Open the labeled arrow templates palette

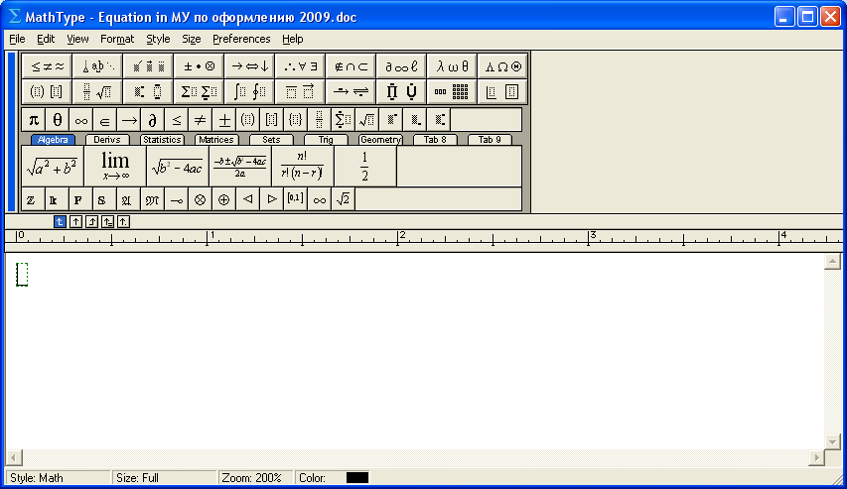pyautogui.click(x=352, y=92)
